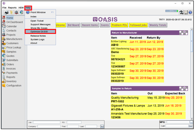Click the MFG input field
The width and height of the screenshot is (195, 131).
pyautogui.click(x=178, y=122)
